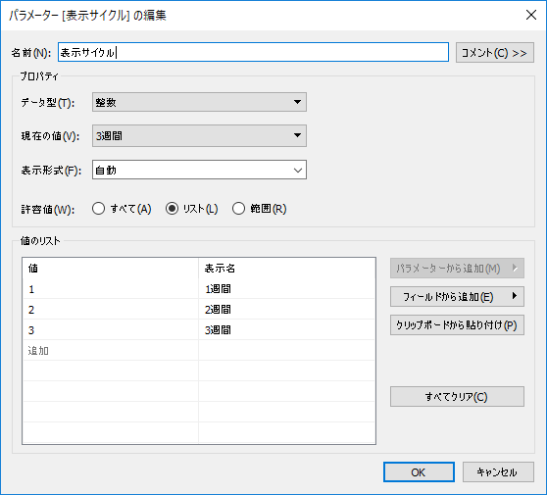Select the 2週間 display name cell
The width and height of the screenshot is (547, 495).
click(x=287, y=310)
